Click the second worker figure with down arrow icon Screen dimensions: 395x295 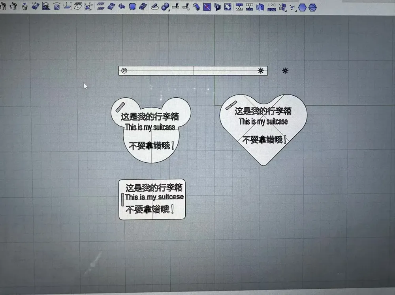pyautogui.click(x=13, y=6)
